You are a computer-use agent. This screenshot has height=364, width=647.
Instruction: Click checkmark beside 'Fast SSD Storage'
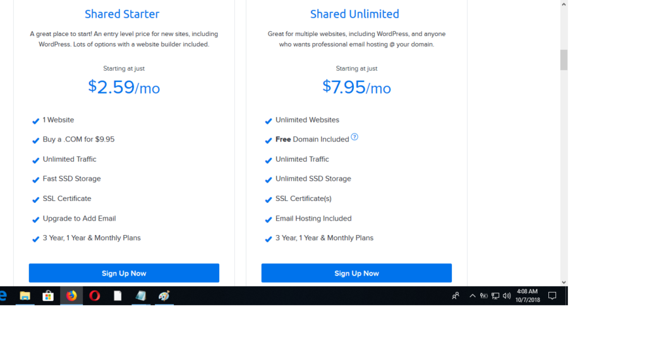35,180
